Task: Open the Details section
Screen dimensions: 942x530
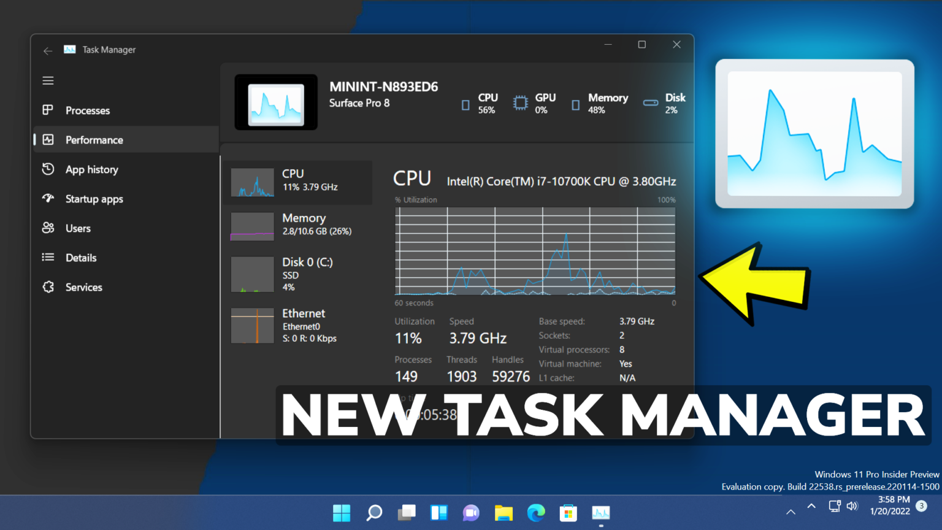Action: click(x=81, y=257)
